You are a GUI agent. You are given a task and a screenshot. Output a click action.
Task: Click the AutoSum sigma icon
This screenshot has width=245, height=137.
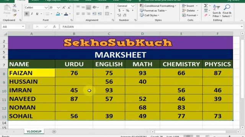206,6
